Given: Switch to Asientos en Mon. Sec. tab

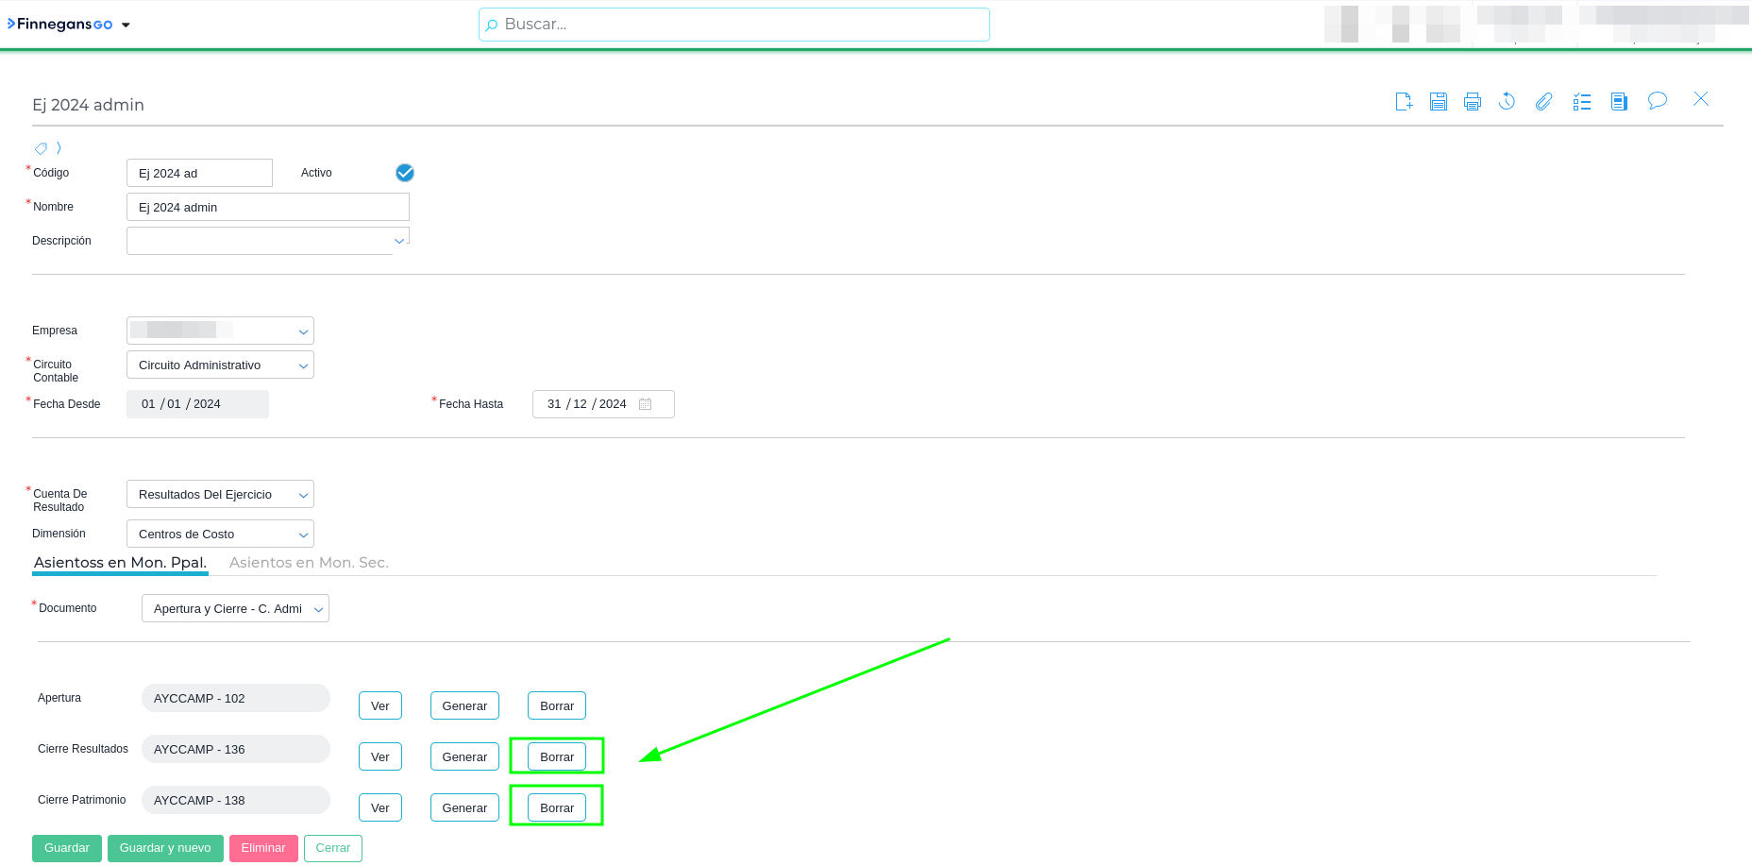Looking at the screenshot, I should click(309, 563).
